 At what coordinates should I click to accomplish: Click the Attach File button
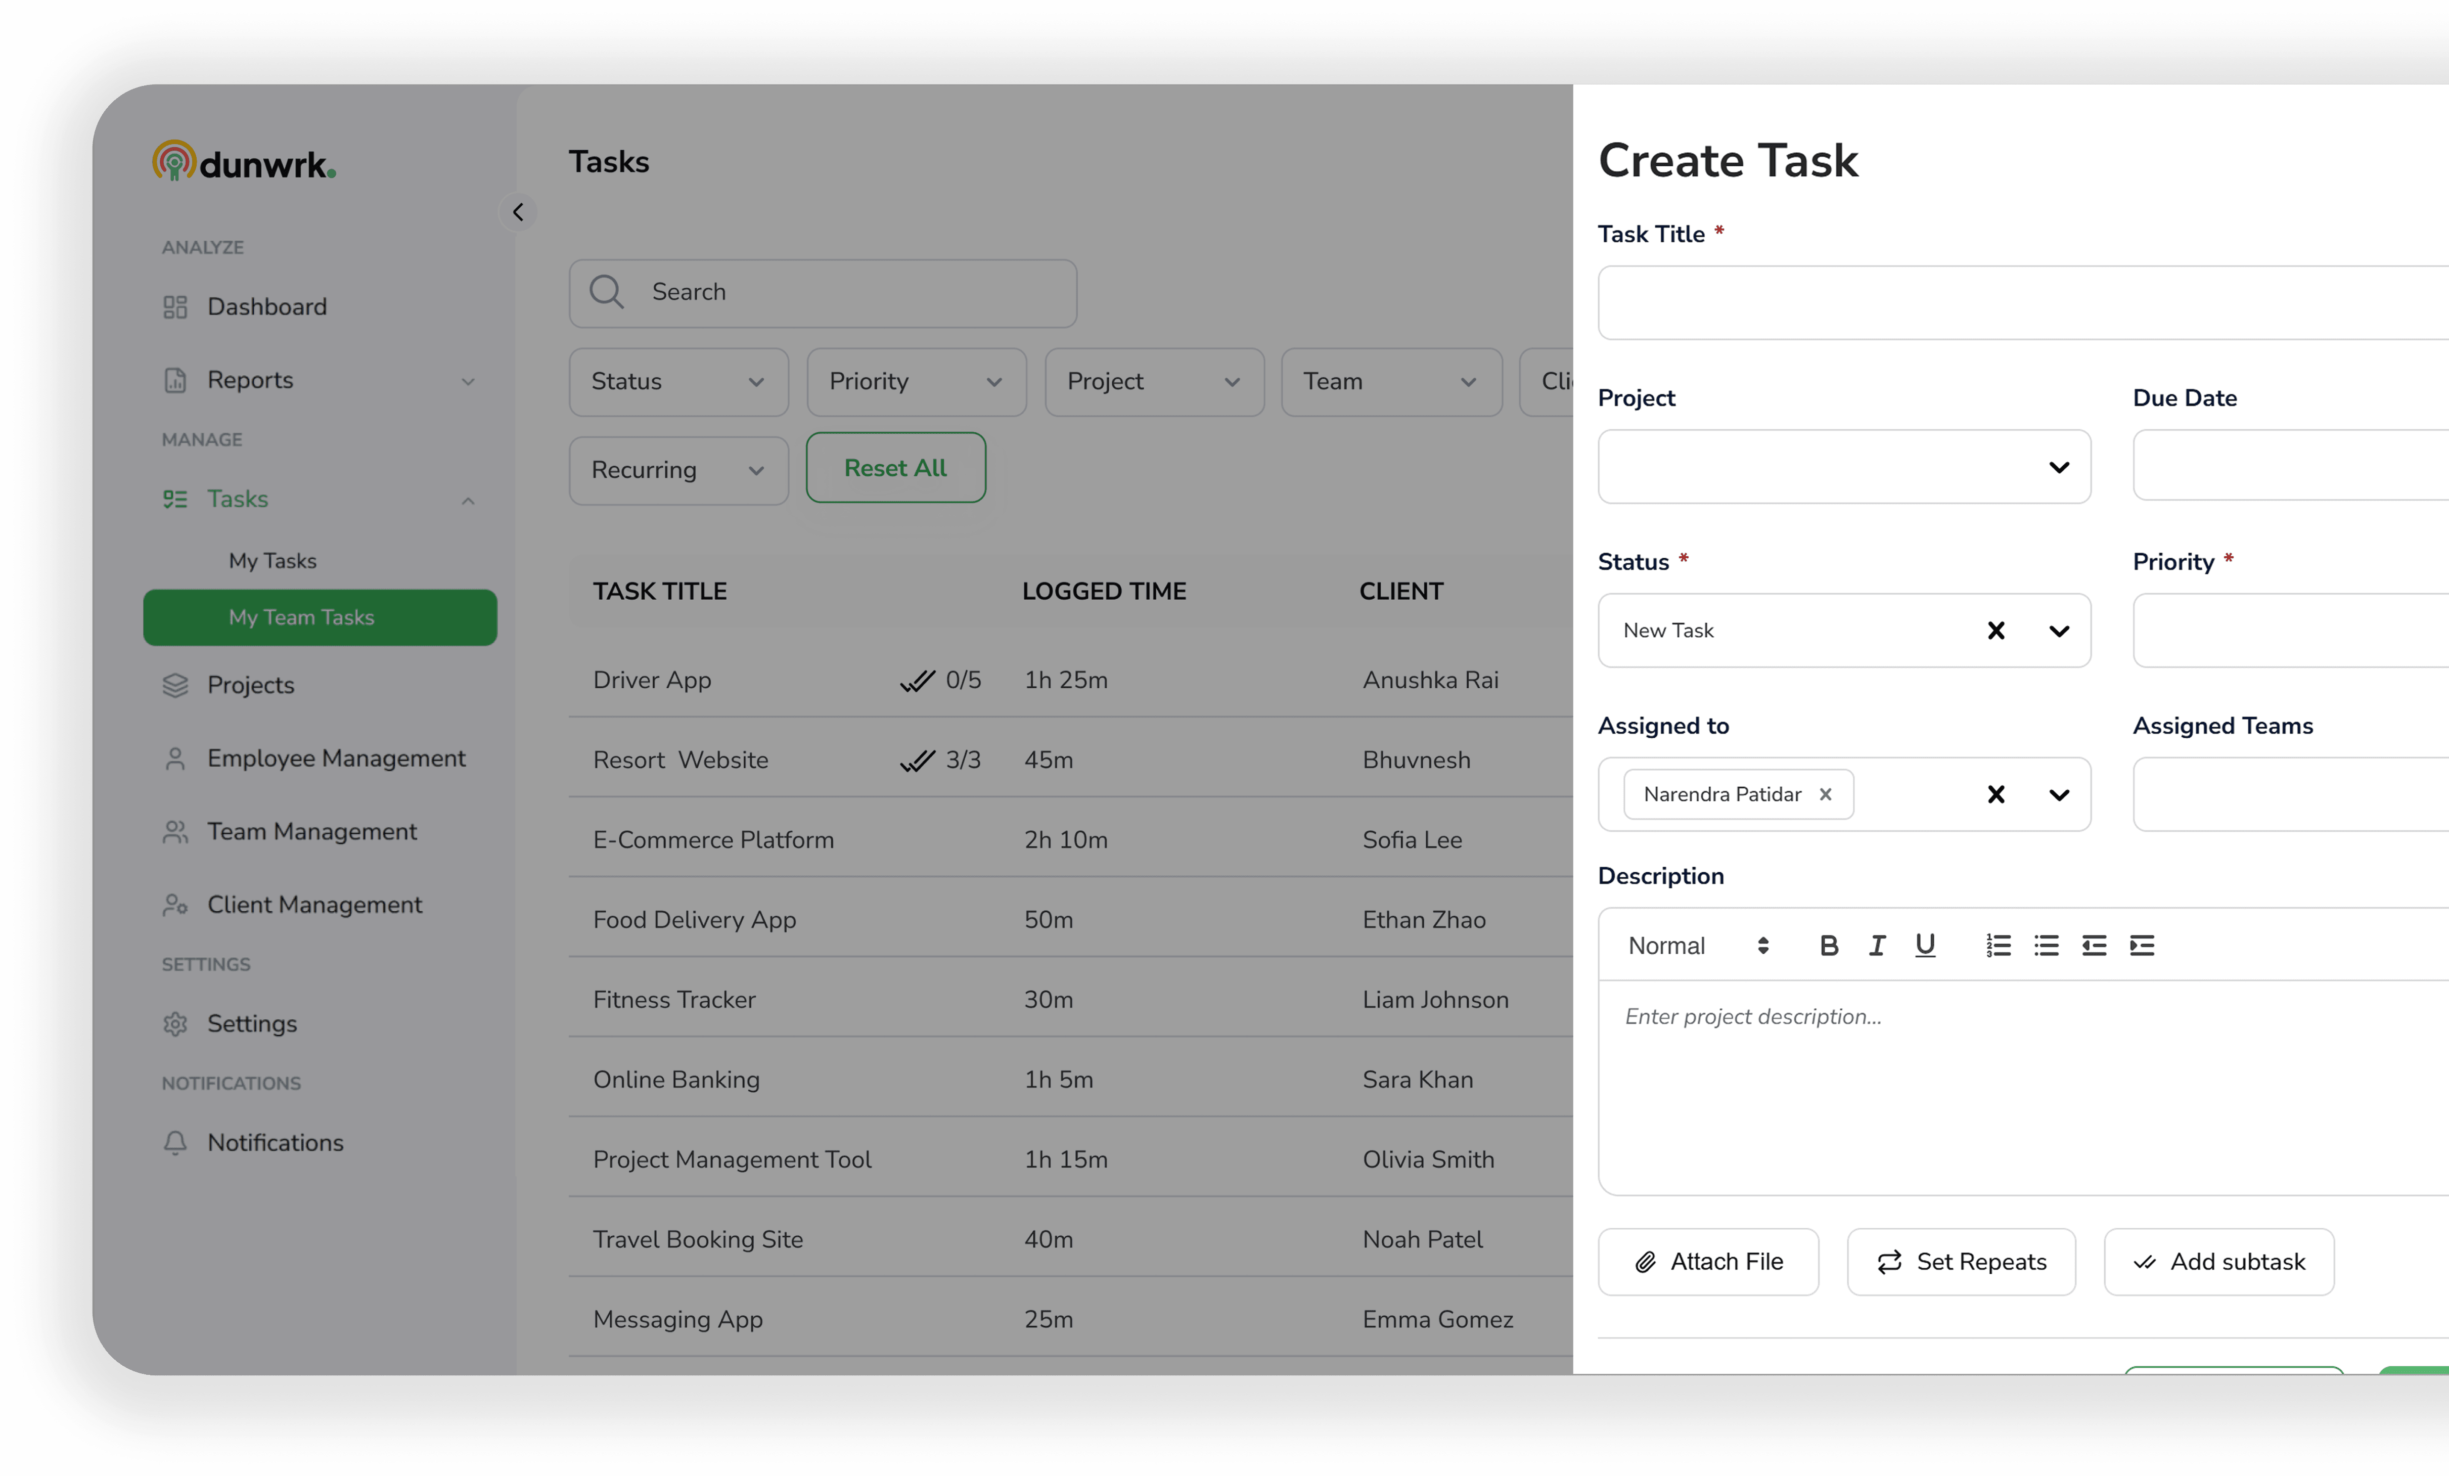click(1707, 1261)
